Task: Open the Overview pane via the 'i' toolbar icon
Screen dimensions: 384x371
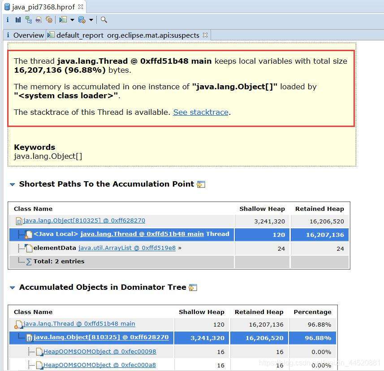Action: [8, 20]
